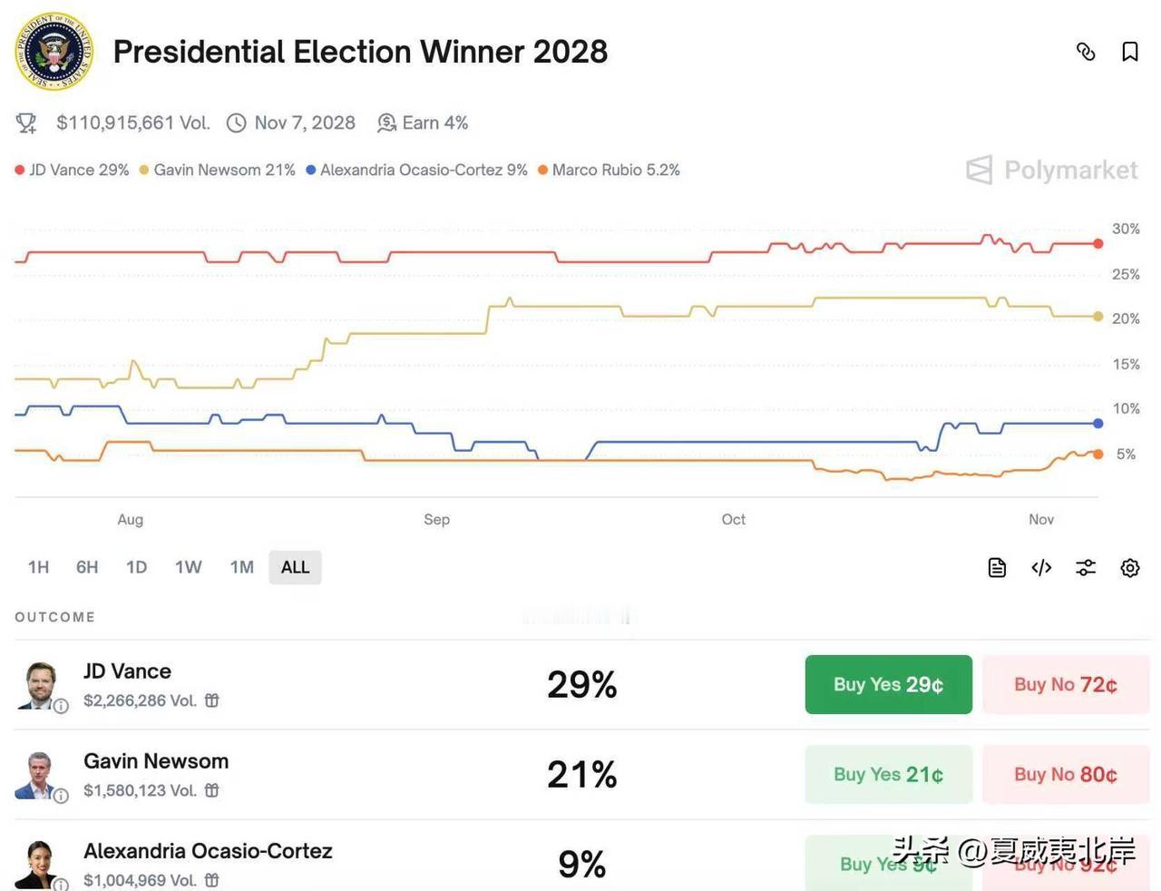
Task: Switch chart to 1D range
Action: click(x=136, y=567)
